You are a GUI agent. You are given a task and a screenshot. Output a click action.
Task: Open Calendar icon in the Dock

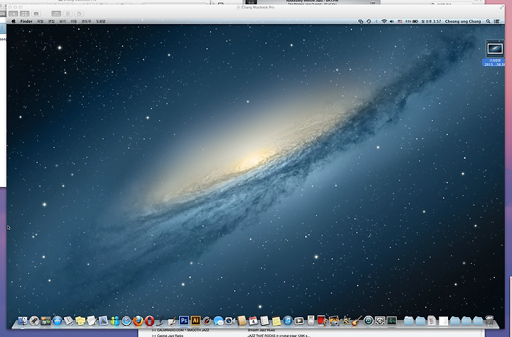[253, 321]
